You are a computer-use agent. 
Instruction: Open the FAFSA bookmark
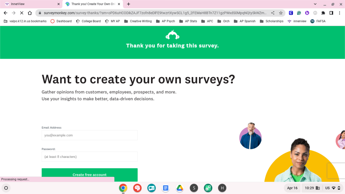[318, 21]
